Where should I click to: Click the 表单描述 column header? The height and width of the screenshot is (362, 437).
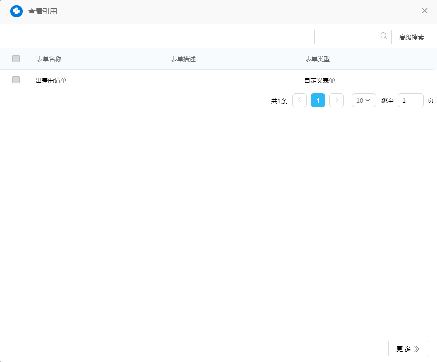coord(183,59)
